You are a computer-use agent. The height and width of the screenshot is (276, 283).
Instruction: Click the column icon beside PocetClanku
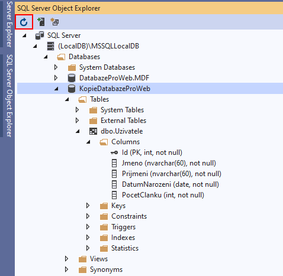[x=114, y=195]
